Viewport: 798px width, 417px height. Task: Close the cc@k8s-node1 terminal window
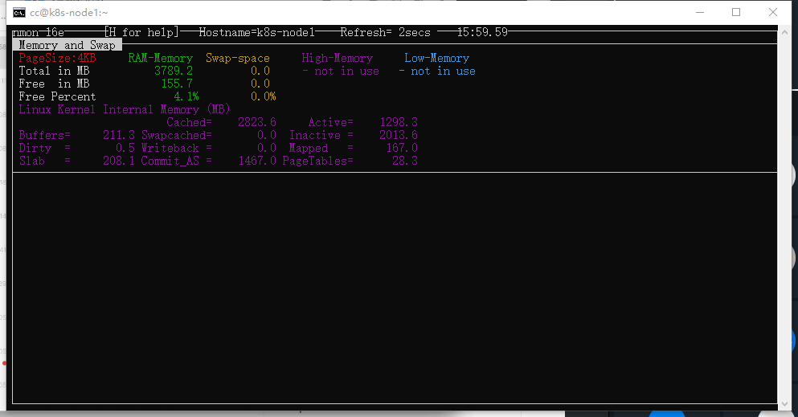click(772, 12)
